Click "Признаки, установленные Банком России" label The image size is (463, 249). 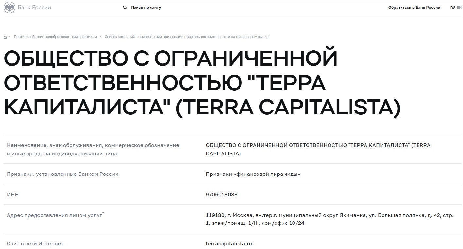pyautogui.click(x=62, y=174)
